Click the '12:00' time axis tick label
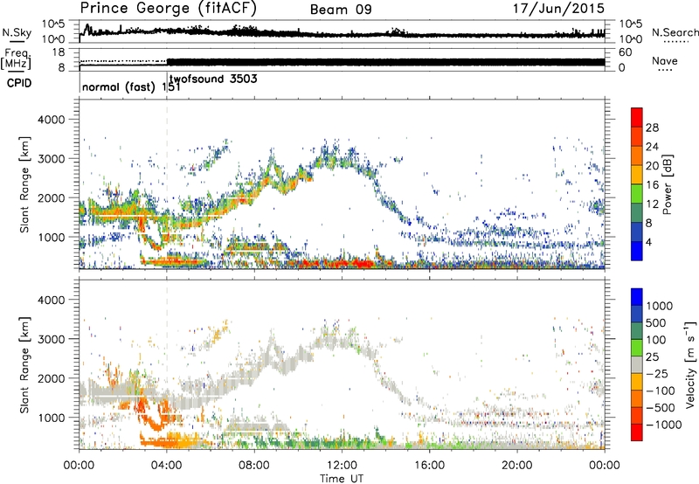The height and width of the screenshot is (484, 699). (342, 466)
